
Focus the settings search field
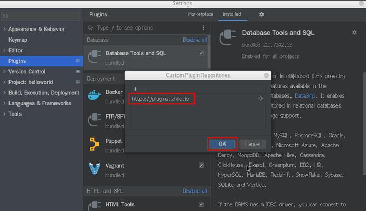coord(41,16)
